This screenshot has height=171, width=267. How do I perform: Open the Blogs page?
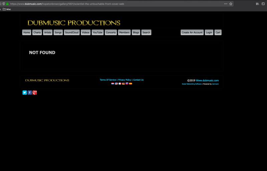tap(136, 32)
